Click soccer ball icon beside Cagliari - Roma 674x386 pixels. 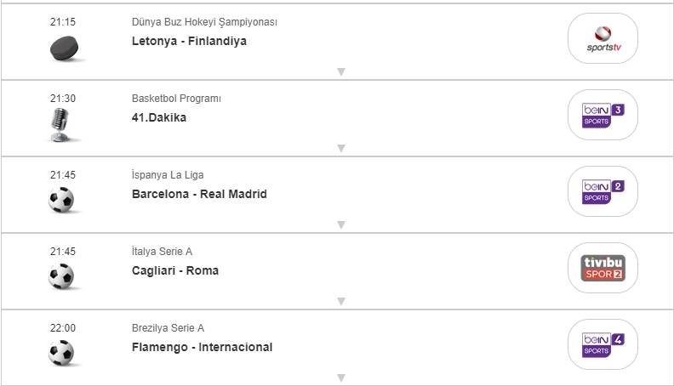pyautogui.click(x=62, y=276)
